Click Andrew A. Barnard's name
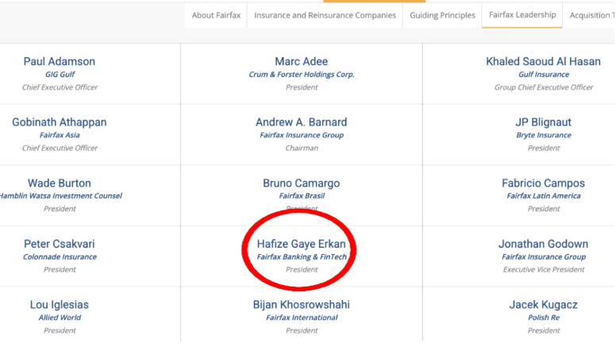The image size is (616, 350). 302,123
